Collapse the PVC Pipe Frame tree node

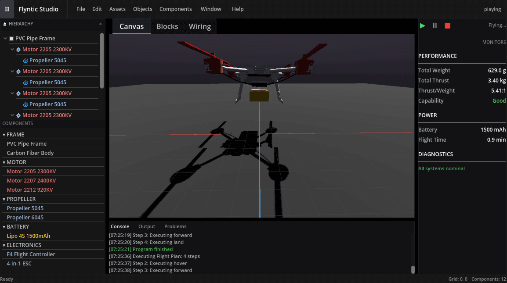coord(5,39)
